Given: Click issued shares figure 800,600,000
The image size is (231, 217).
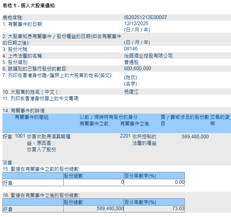Looking at the screenshot, I should (x=137, y=69).
